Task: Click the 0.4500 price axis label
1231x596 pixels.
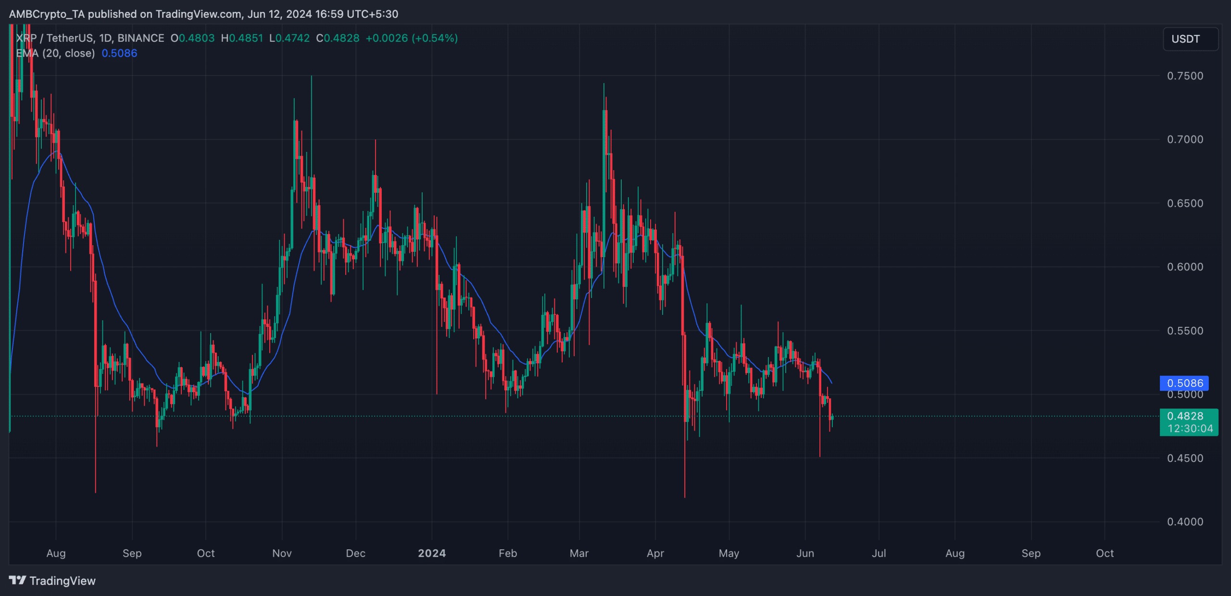Action: tap(1185, 458)
